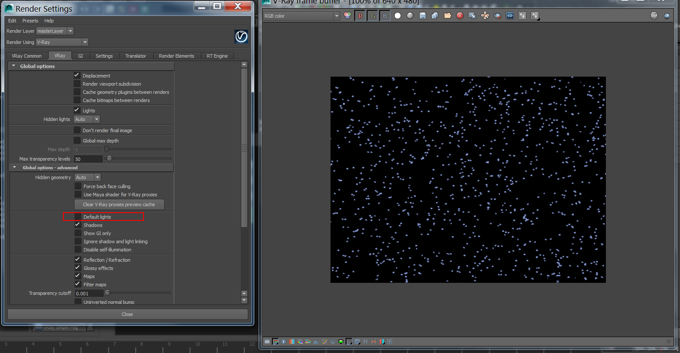Enable Cache bitmaps between renders
This screenshot has height=353, width=680.
[77, 100]
